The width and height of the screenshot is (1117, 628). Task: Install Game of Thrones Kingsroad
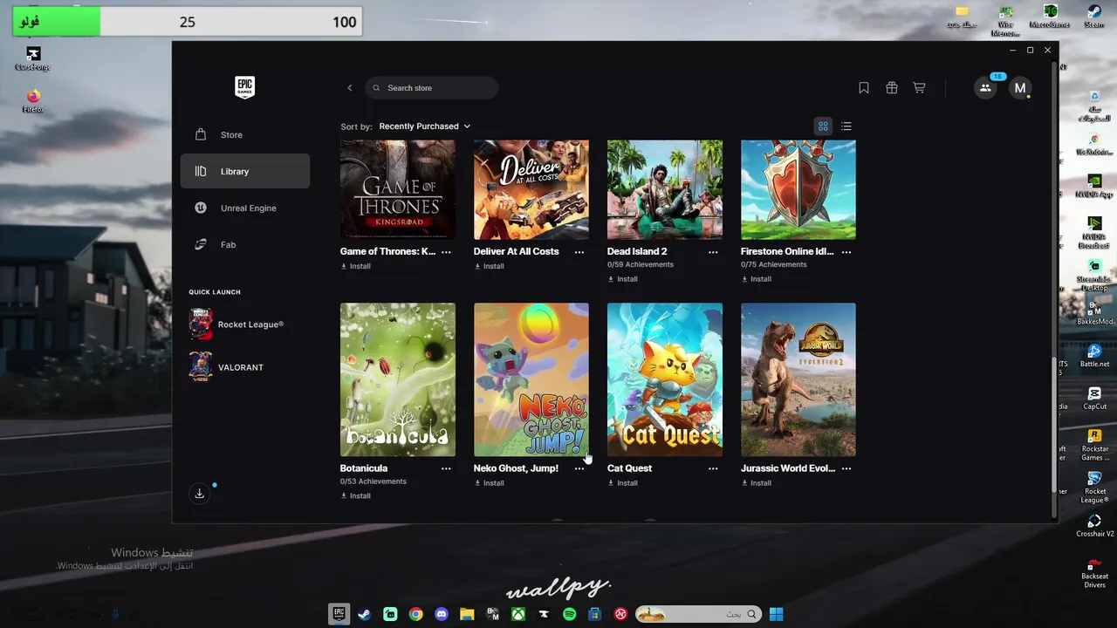(356, 266)
